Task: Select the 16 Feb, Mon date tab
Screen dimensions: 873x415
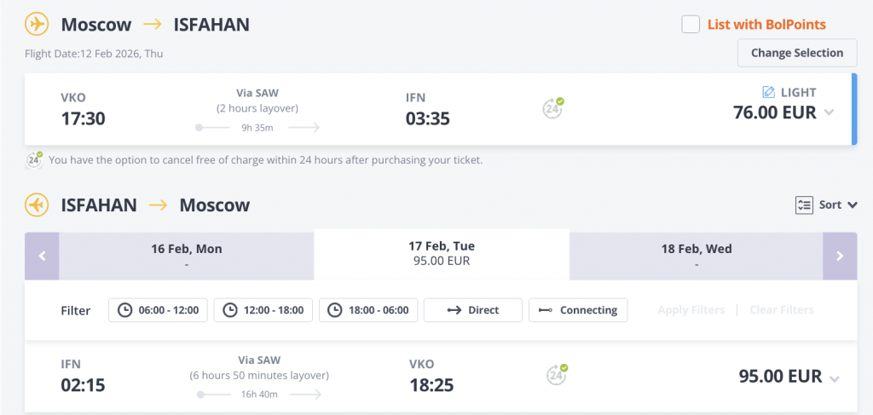Action: [x=186, y=256]
